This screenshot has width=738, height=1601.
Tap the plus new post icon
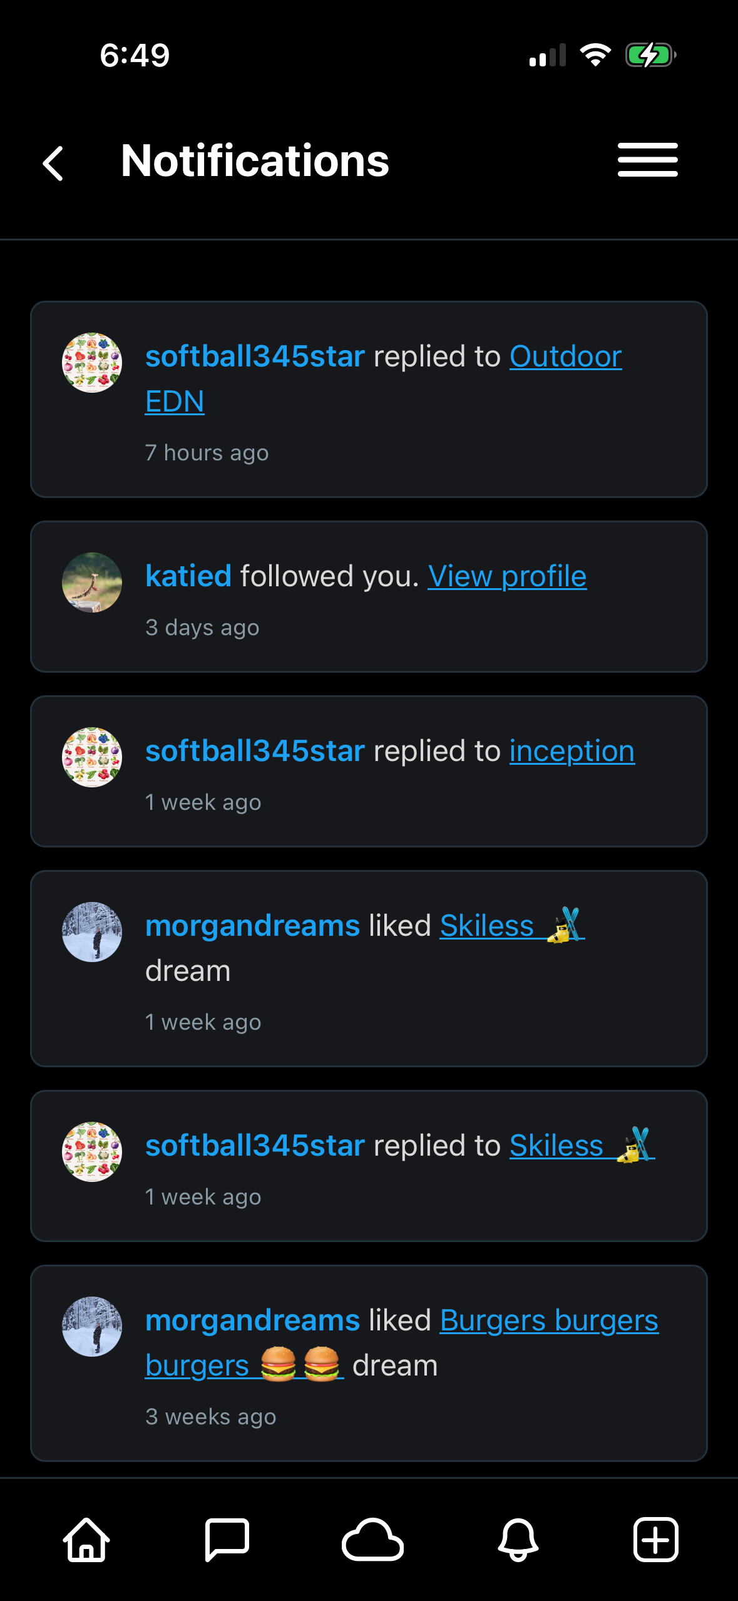point(655,1539)
